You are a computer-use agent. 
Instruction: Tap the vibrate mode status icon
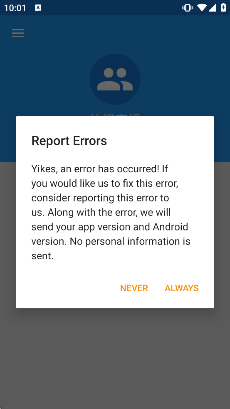click(187, 8)
